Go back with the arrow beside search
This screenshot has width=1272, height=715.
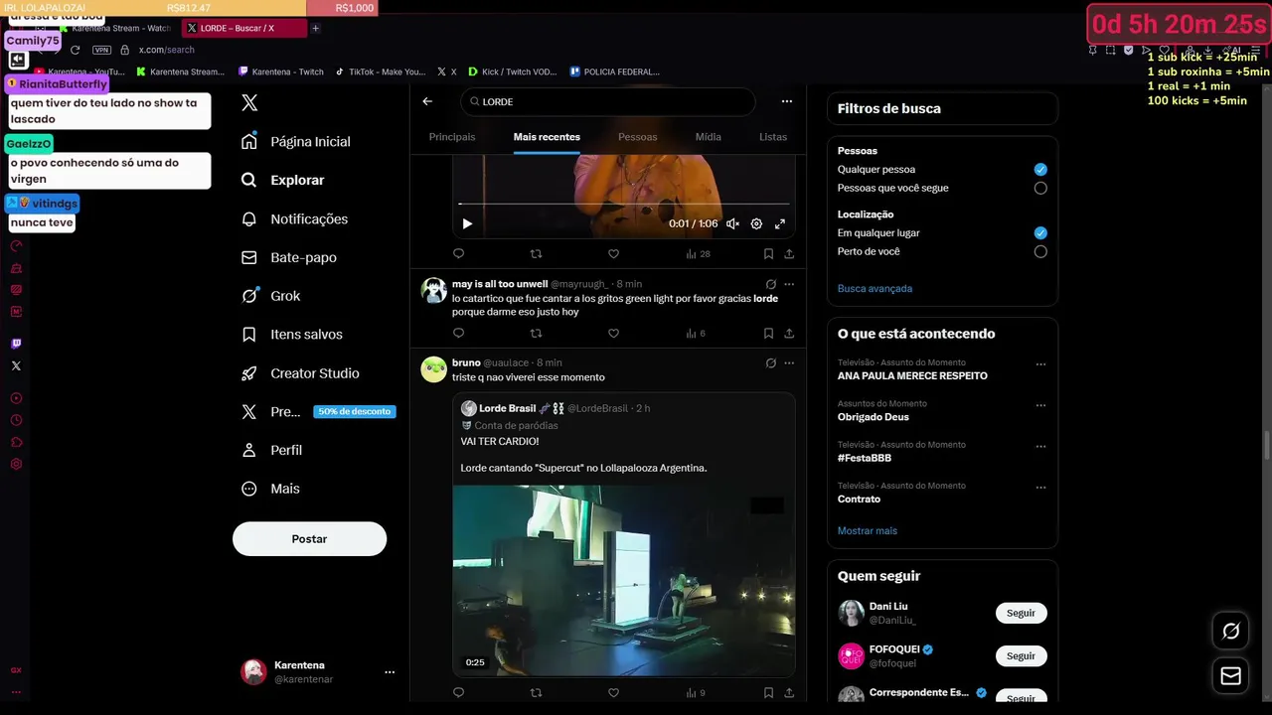pos(427,101)
